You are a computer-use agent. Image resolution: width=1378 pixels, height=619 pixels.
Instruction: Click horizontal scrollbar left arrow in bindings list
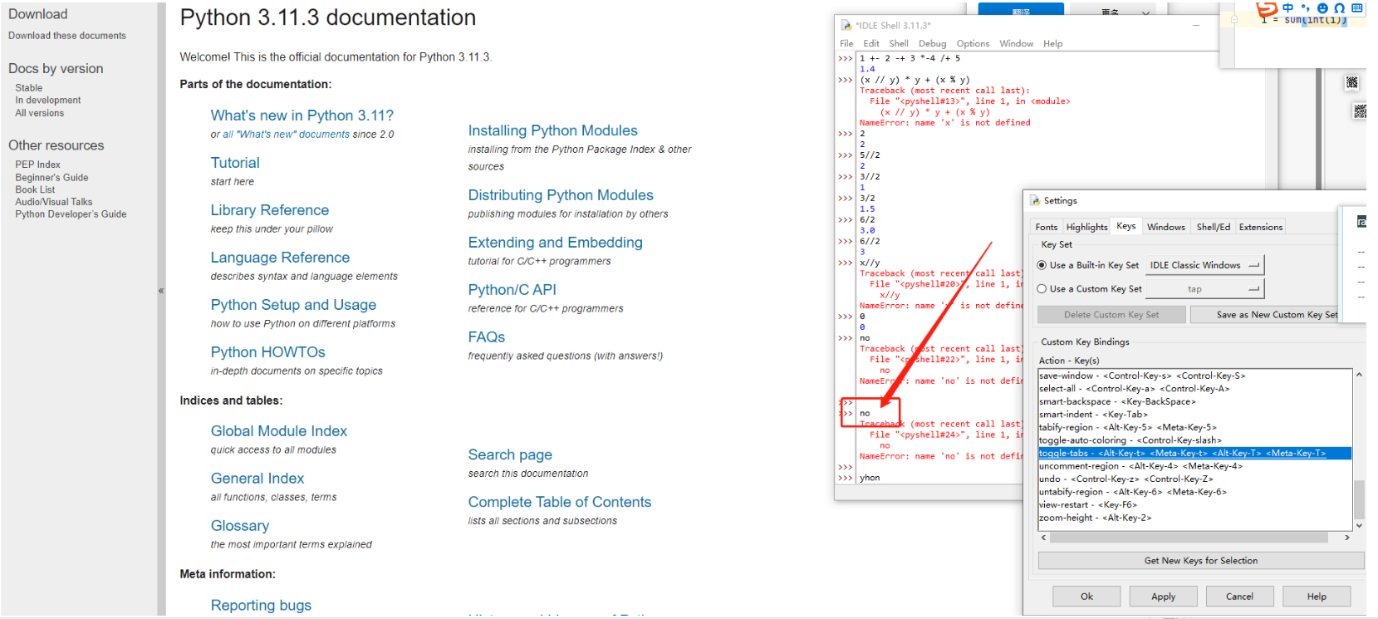(x=1044, y=538)
